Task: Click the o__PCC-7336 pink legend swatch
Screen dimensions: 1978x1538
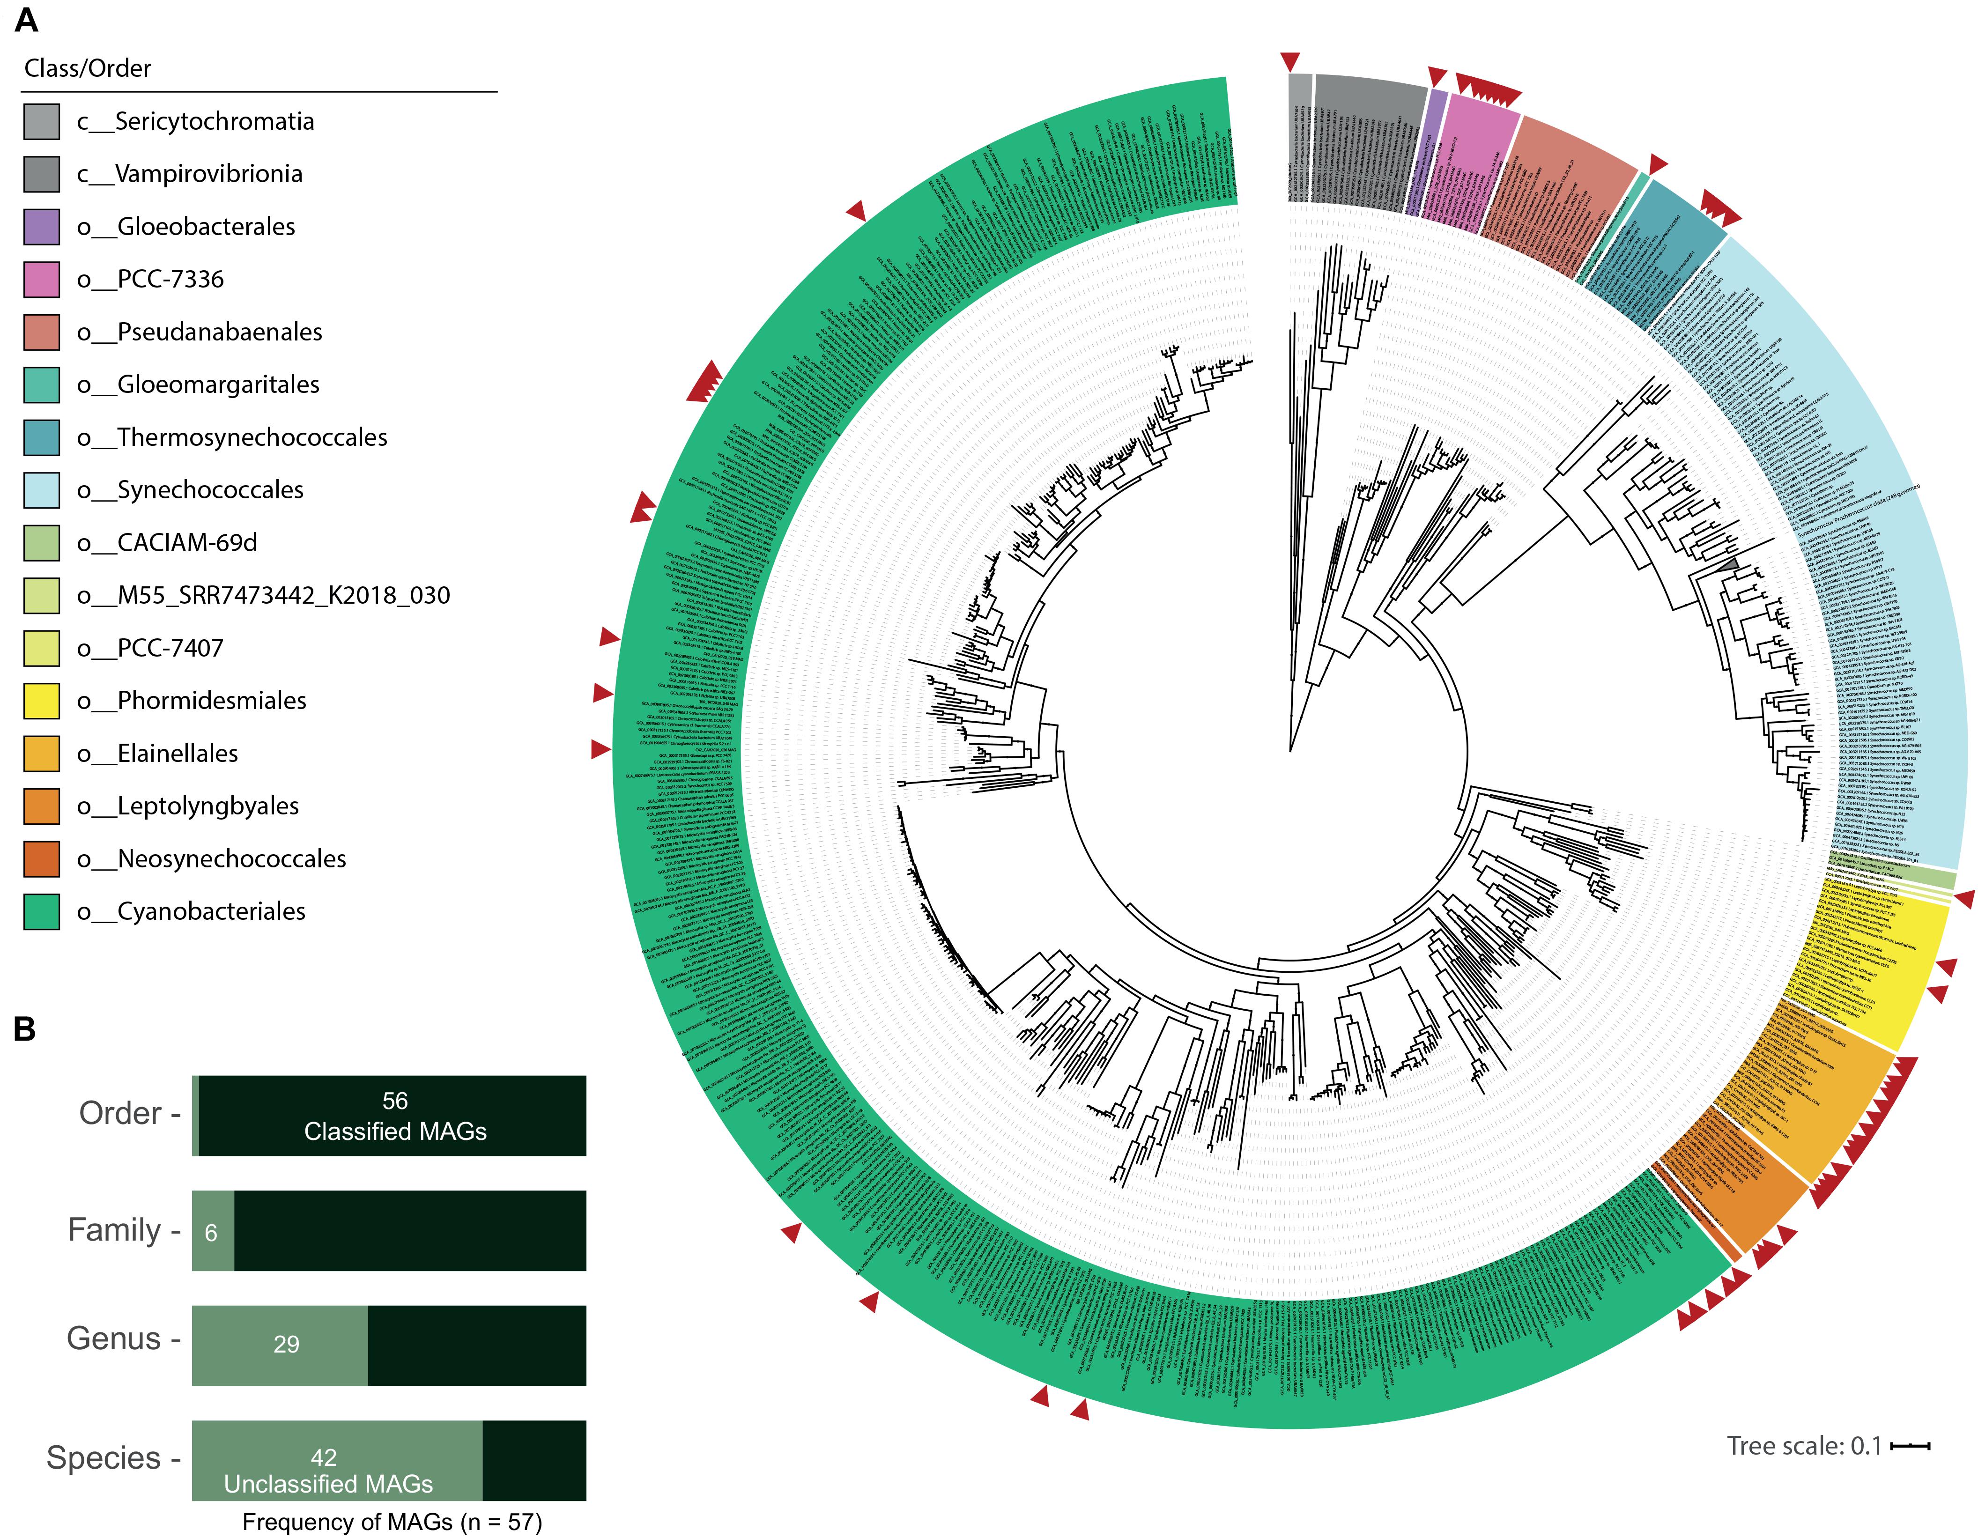Action: pos(42,279)
